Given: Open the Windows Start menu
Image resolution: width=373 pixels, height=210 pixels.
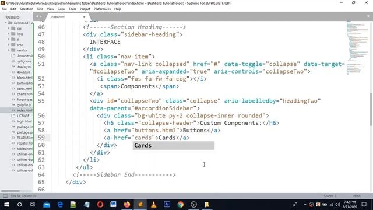Looking at the screenshot, I should click(x=6, y=205).
